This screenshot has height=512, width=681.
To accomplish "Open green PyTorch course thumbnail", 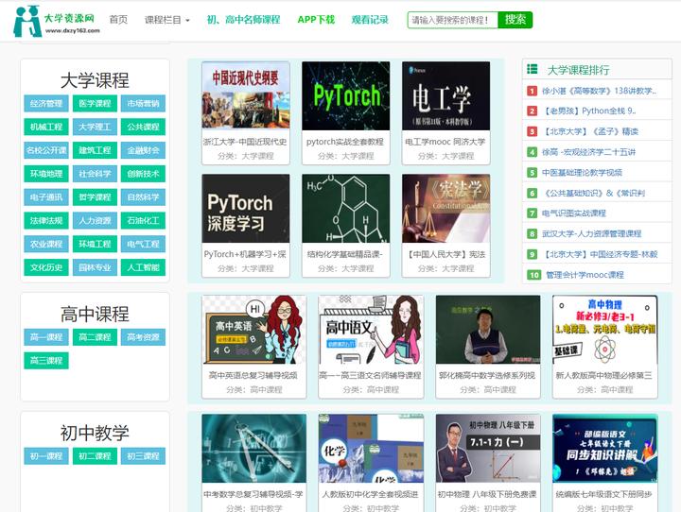I will point(346,95).
